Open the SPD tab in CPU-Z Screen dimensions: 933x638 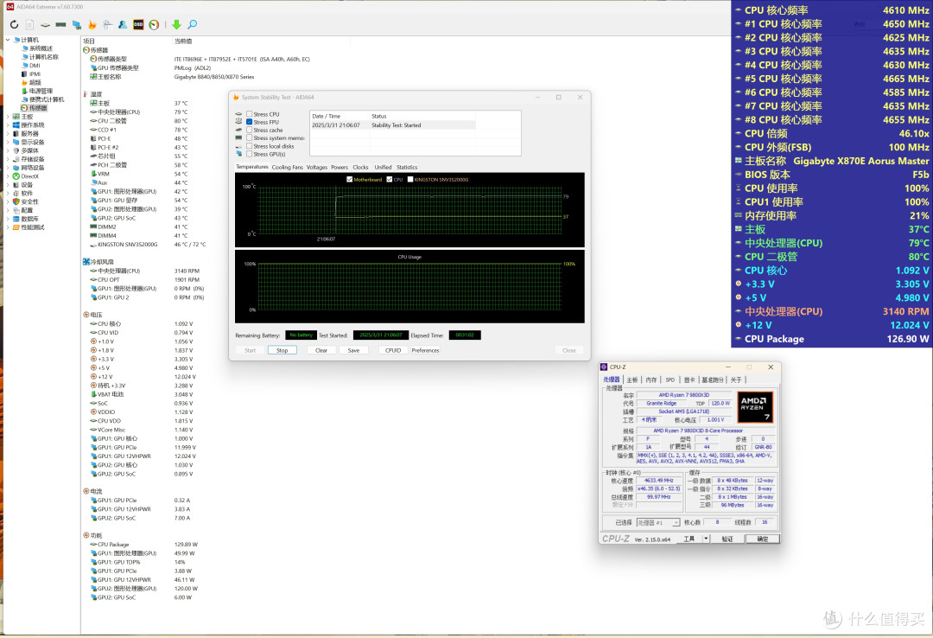(670, 380)
